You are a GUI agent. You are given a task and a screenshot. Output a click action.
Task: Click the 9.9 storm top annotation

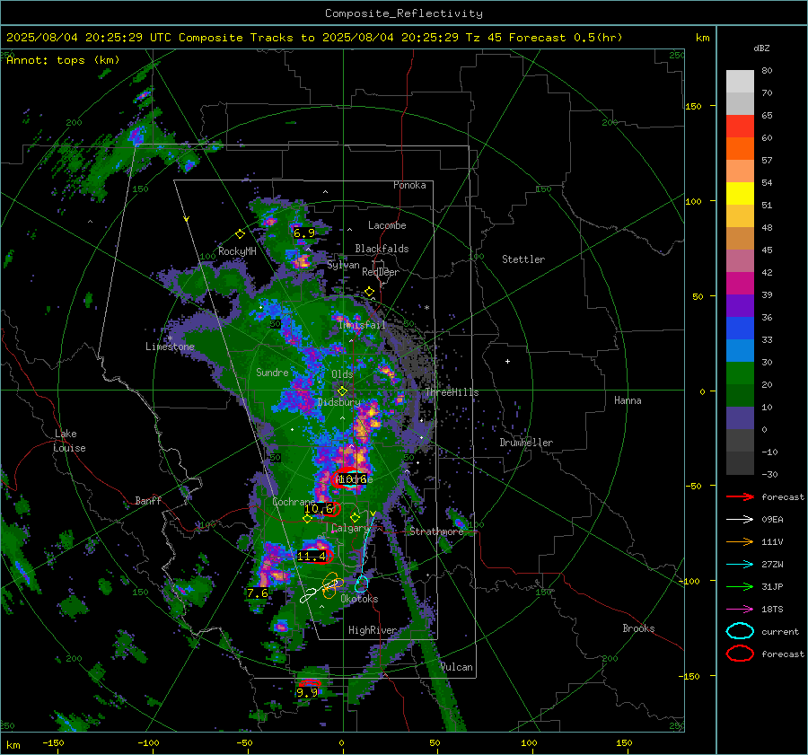(x=307, y=693)
